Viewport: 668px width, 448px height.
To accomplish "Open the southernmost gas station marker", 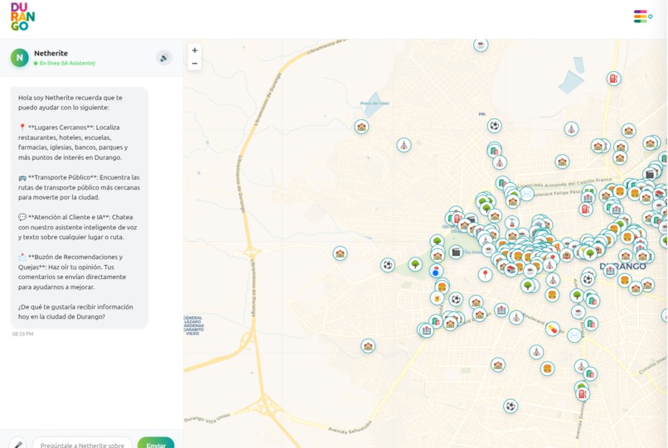I will (582, 394).
